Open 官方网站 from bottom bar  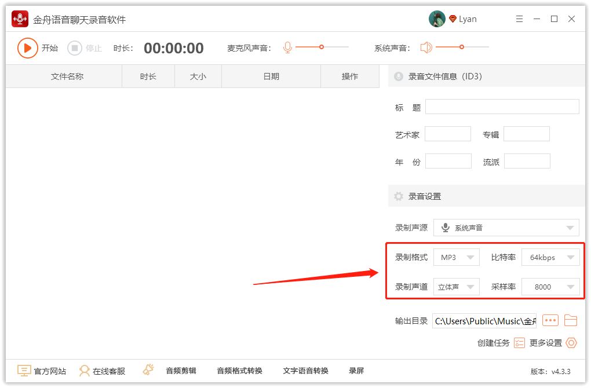(41, 371)
